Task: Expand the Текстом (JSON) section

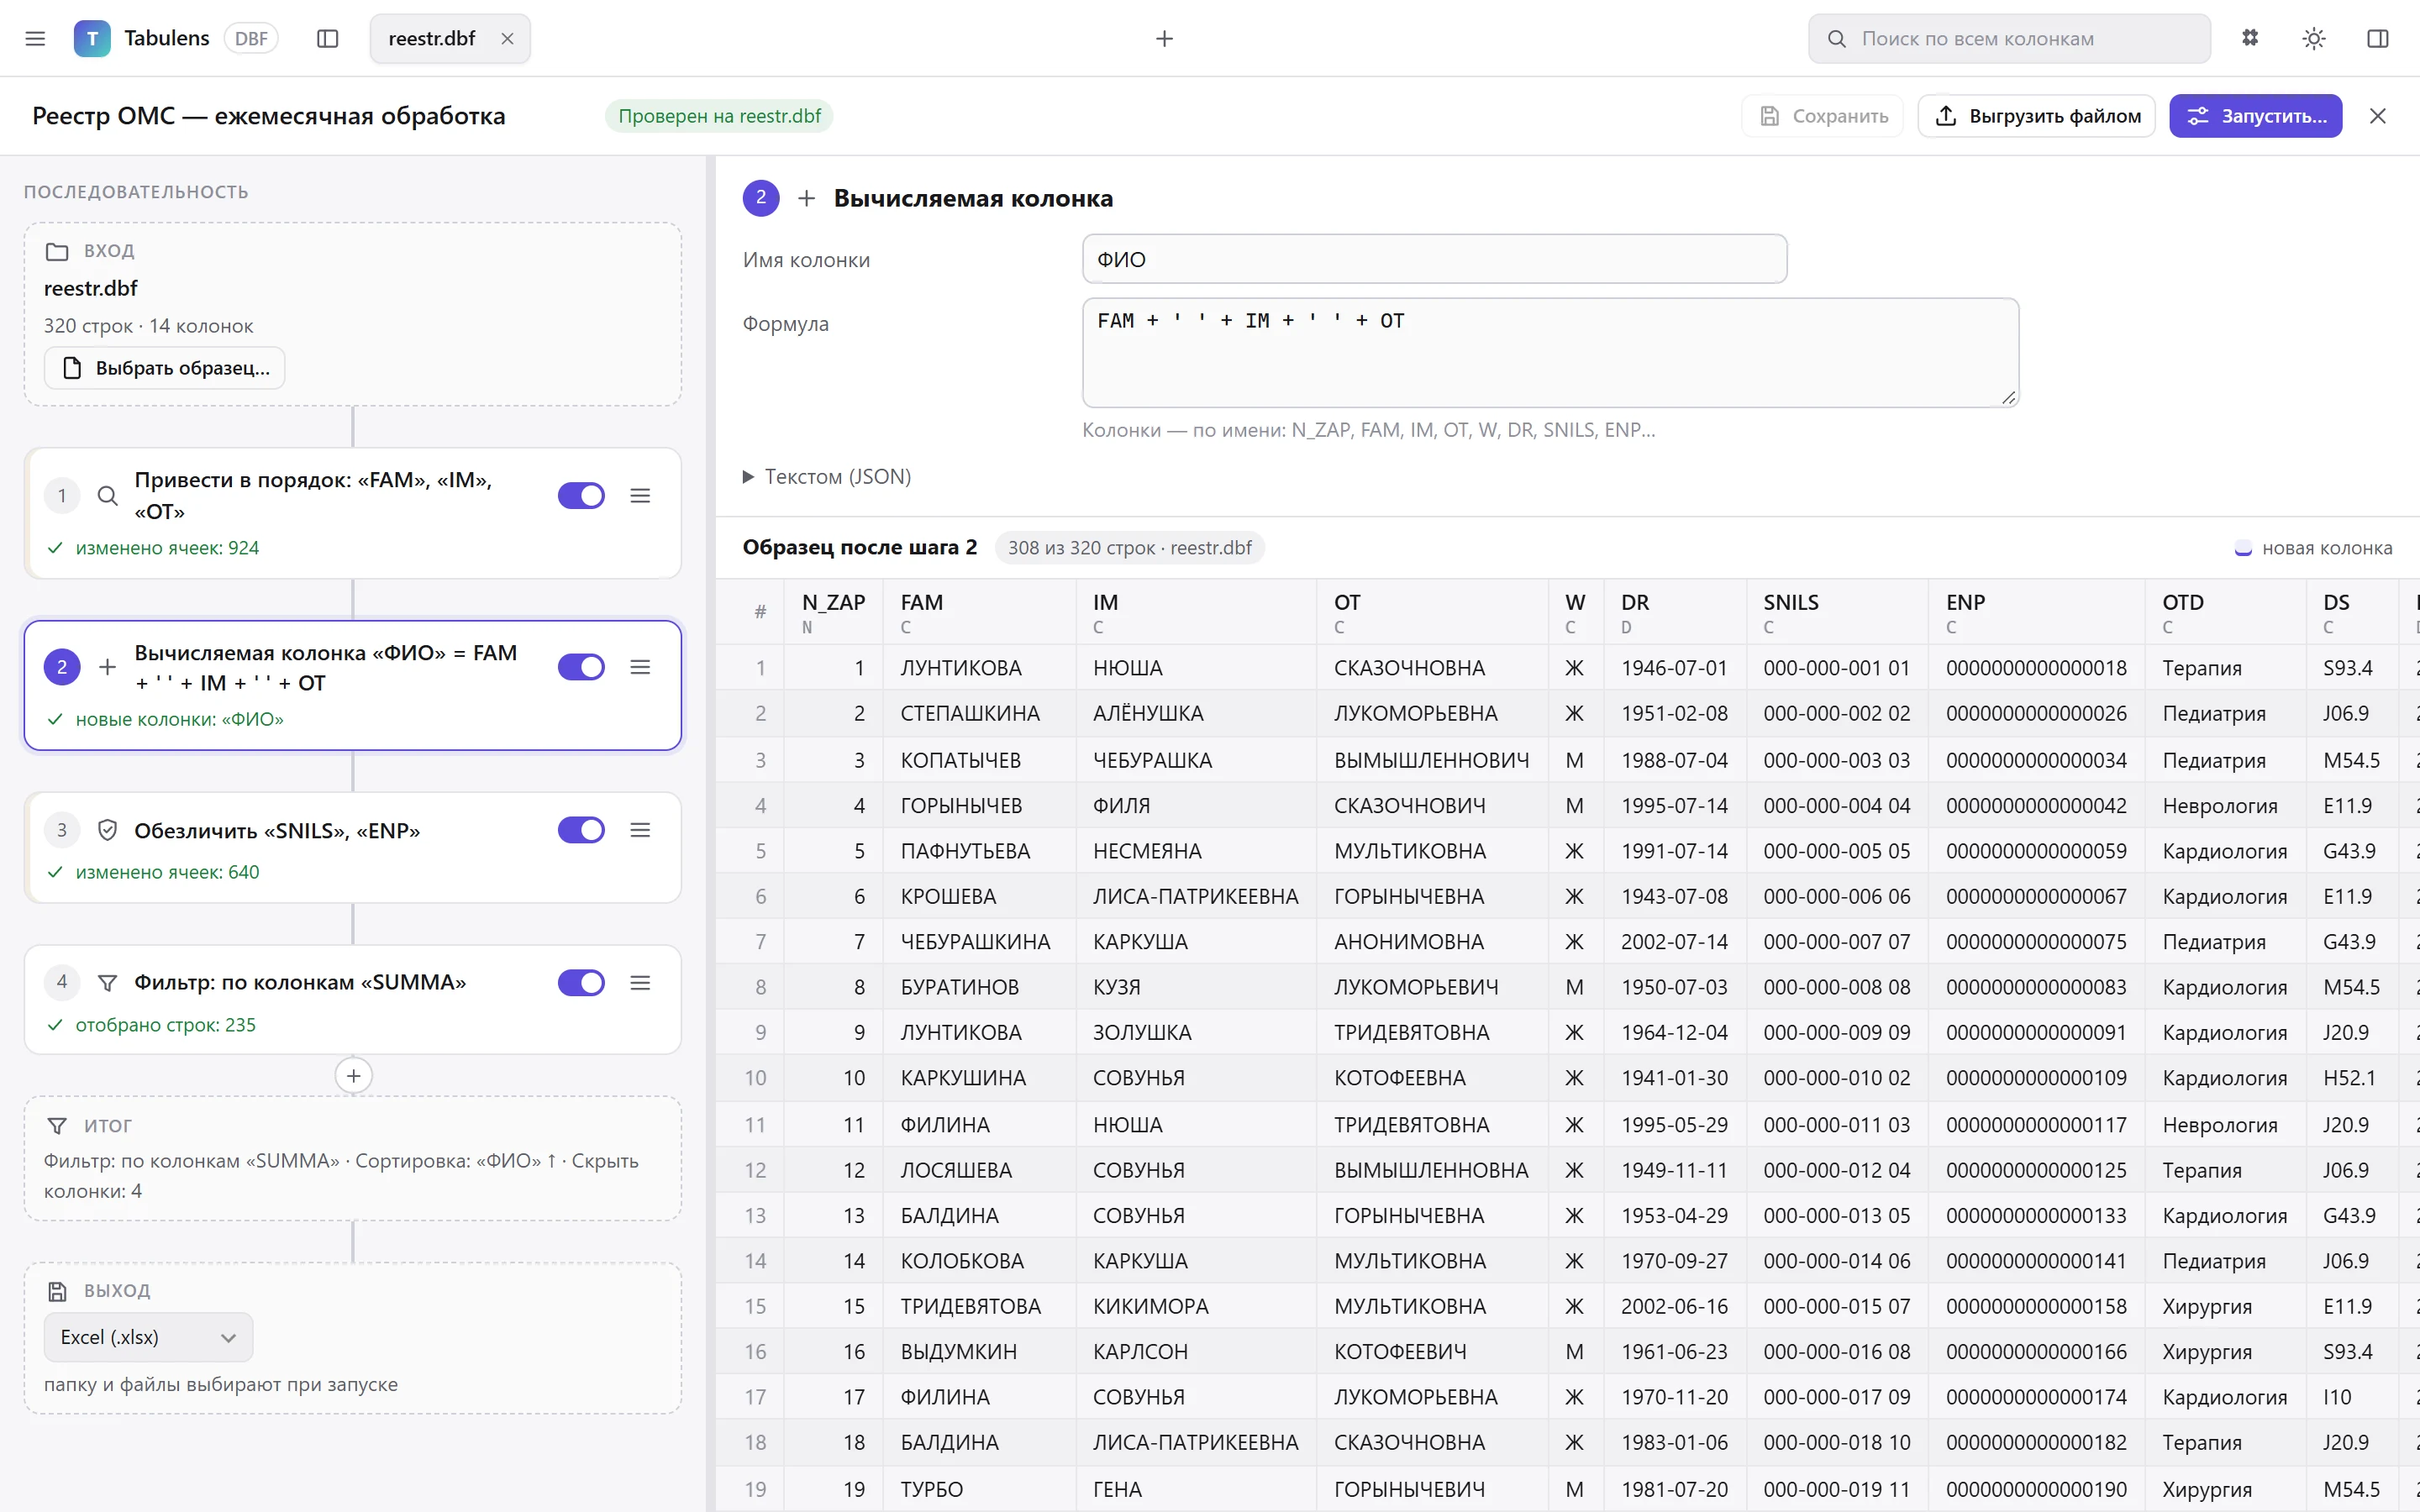Action: click(x=826, y=477)
